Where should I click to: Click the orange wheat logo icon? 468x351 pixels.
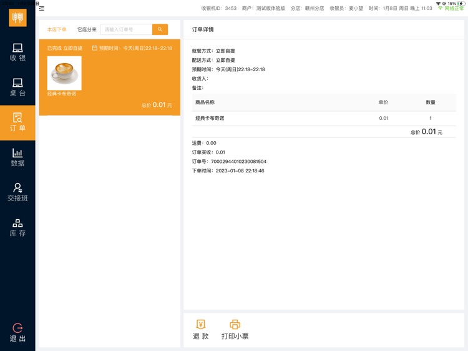click(17, 17)
